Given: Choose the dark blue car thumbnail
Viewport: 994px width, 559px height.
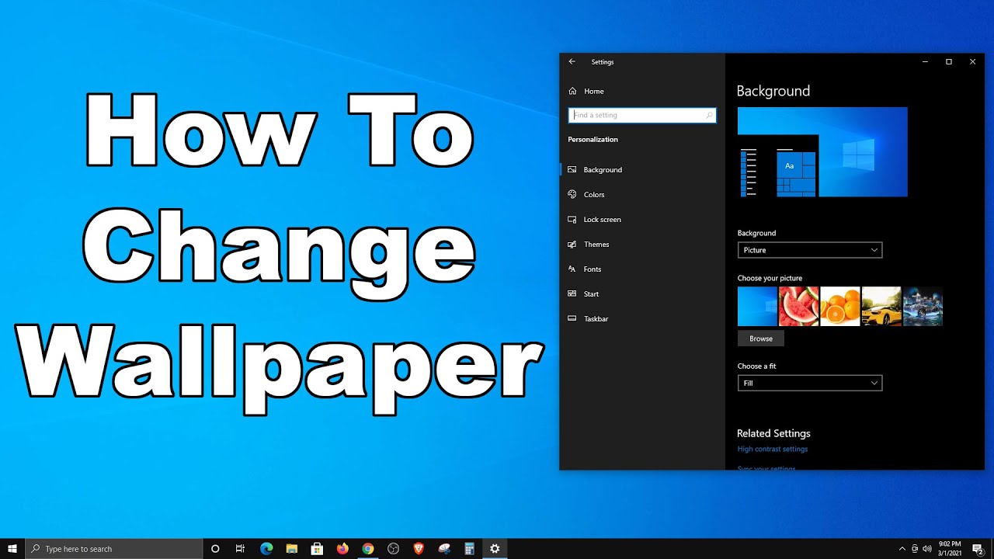Looking at the screenshot, I should pyautogui.click(x=923, y=306).
